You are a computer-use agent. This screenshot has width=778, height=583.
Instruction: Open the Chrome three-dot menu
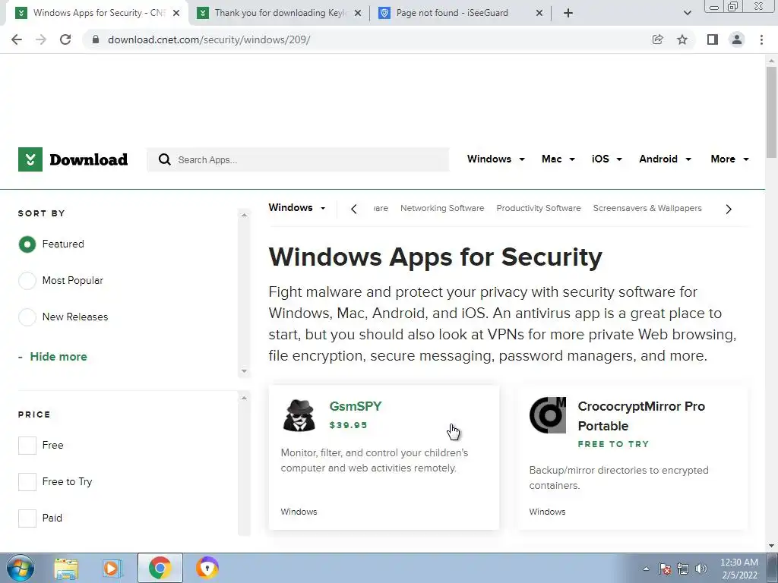[761, 39]
